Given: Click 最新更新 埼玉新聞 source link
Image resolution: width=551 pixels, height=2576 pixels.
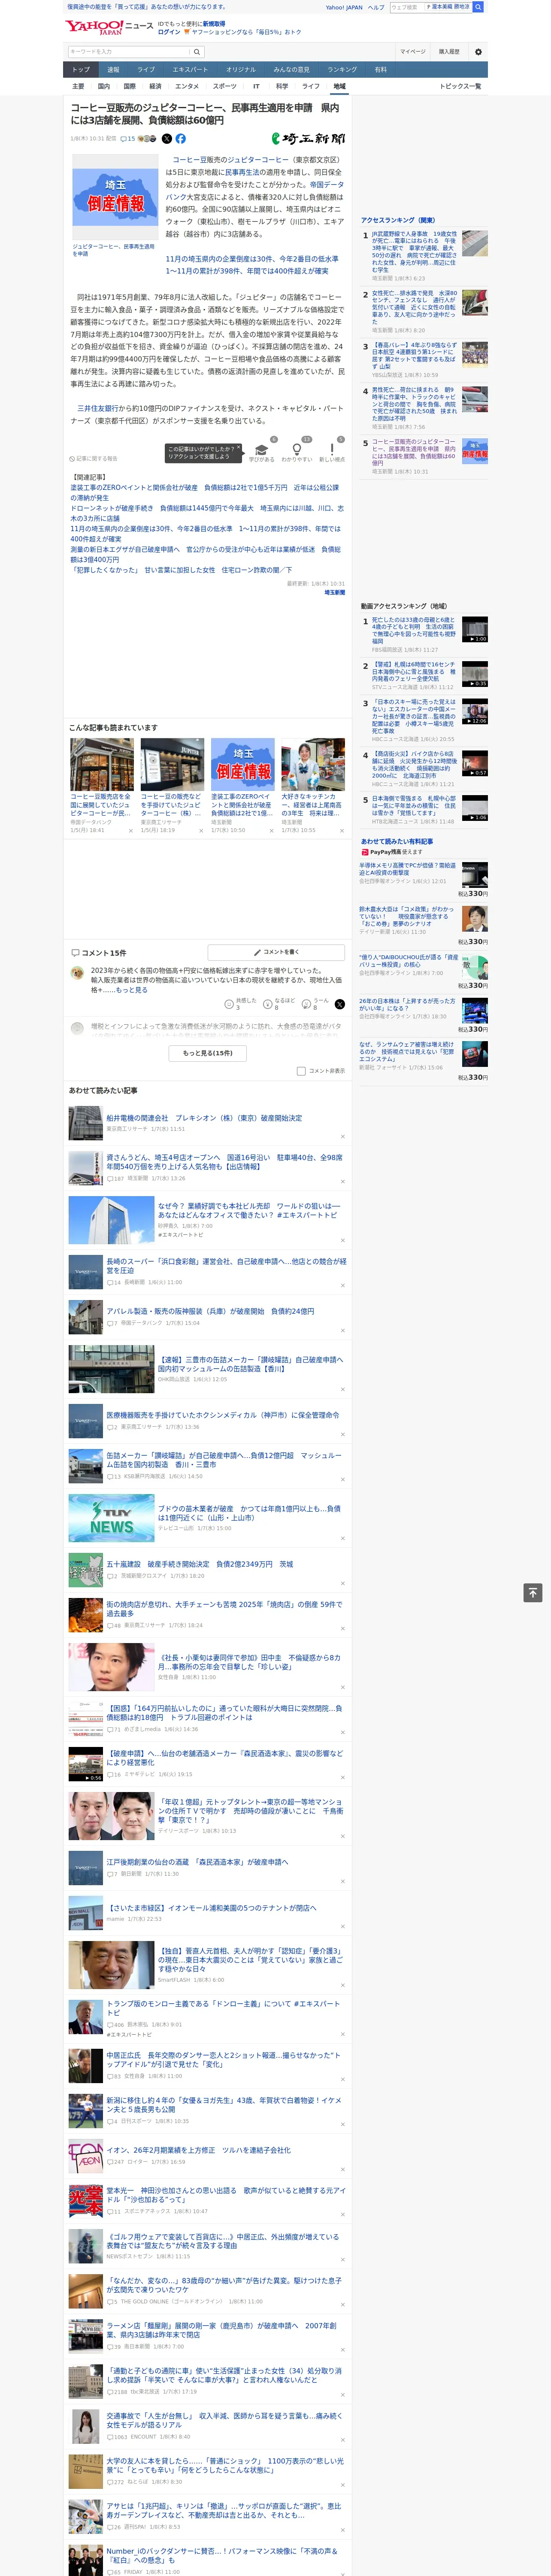Looking at the screenshot, I should pos(335,592).
